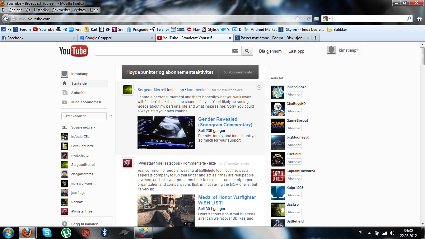The width and height of the screenshot is (425, 239).
Task: Click the YouTube logo
Action: (73, 51)
